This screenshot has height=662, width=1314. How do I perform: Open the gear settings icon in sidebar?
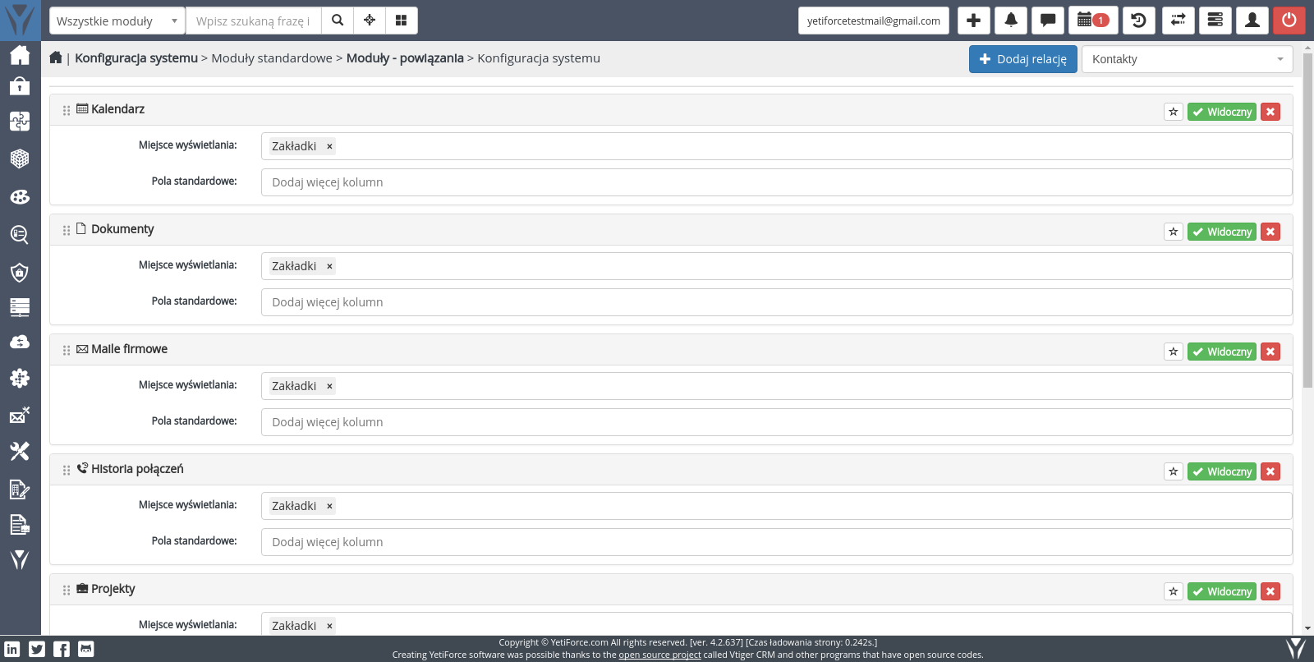click(x=20, y=378)
